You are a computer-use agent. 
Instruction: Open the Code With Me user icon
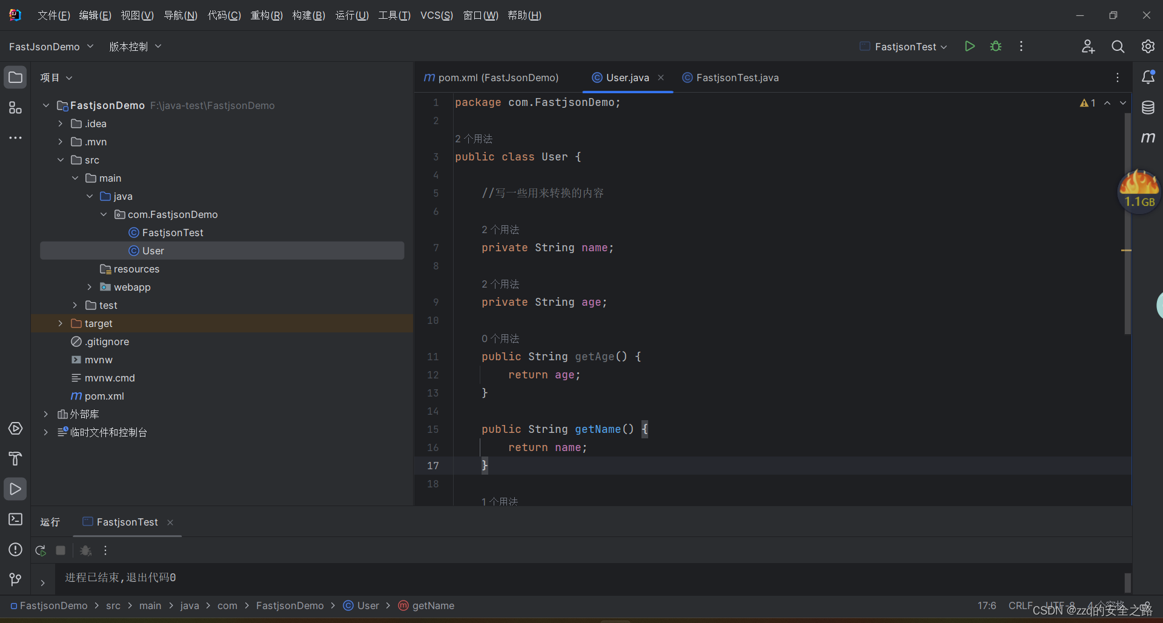pyautogui.click(x=1088, y=47)
